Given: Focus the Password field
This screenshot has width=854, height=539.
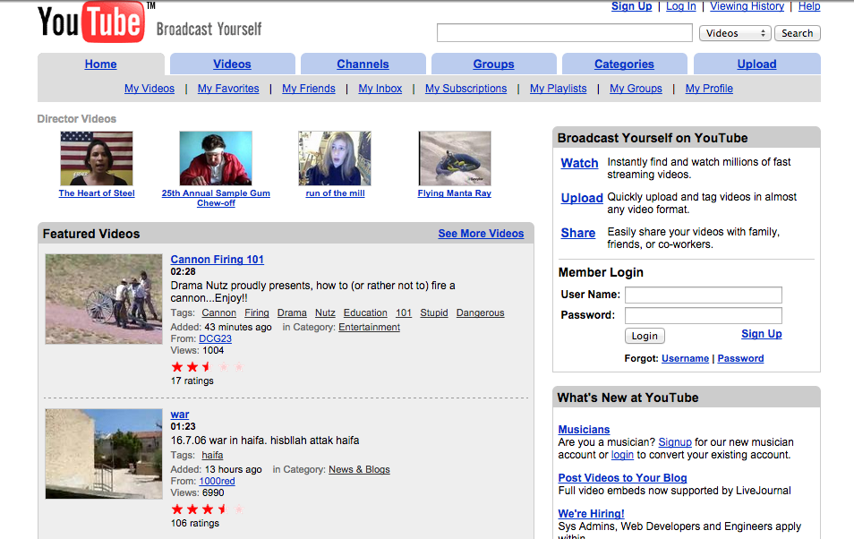Looking at the screenshot, I should (x=703, y=315).
